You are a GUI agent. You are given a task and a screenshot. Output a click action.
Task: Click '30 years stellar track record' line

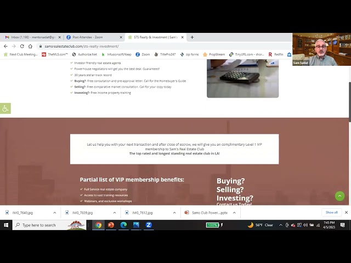pyautogui.click(x=93, y=75)
